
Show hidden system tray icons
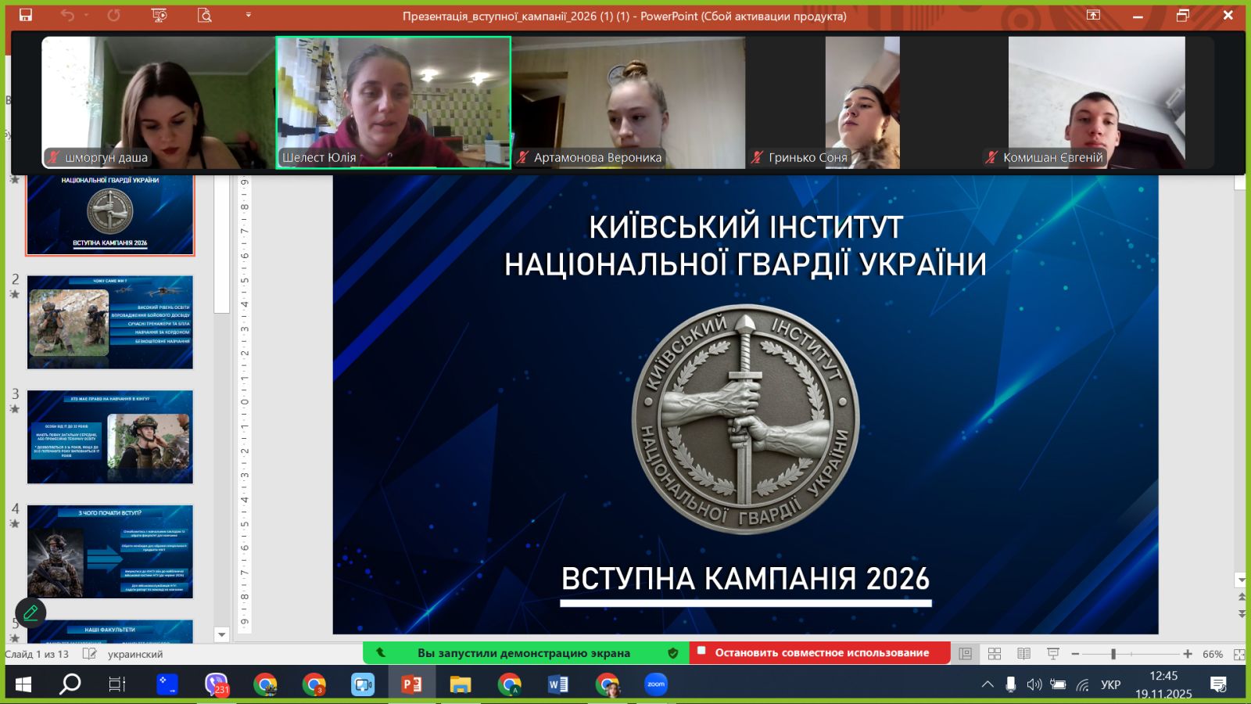(x=988, y=684)
